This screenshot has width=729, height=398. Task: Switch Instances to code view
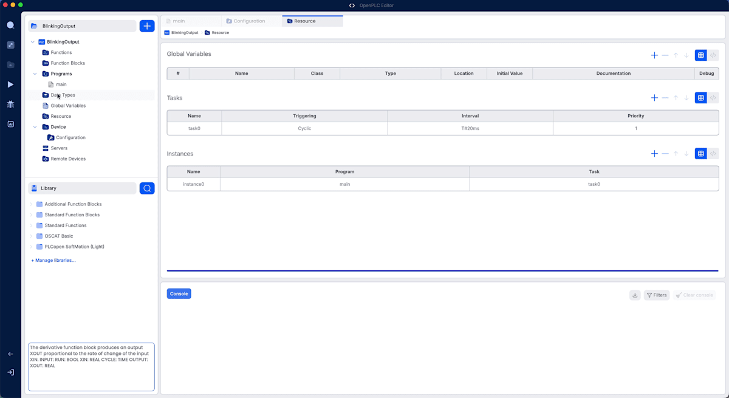coord(713,154)
